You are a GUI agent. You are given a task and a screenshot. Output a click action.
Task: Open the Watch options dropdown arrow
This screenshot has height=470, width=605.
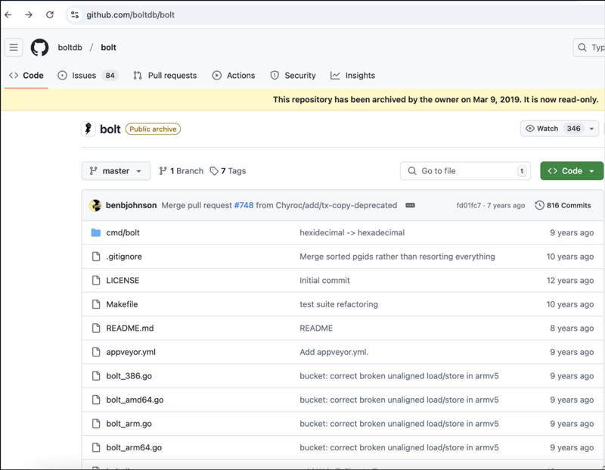tap(591, 129)
